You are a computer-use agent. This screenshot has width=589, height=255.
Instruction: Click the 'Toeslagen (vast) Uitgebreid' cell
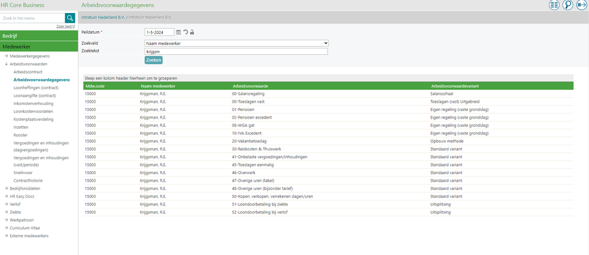[455, 102]
